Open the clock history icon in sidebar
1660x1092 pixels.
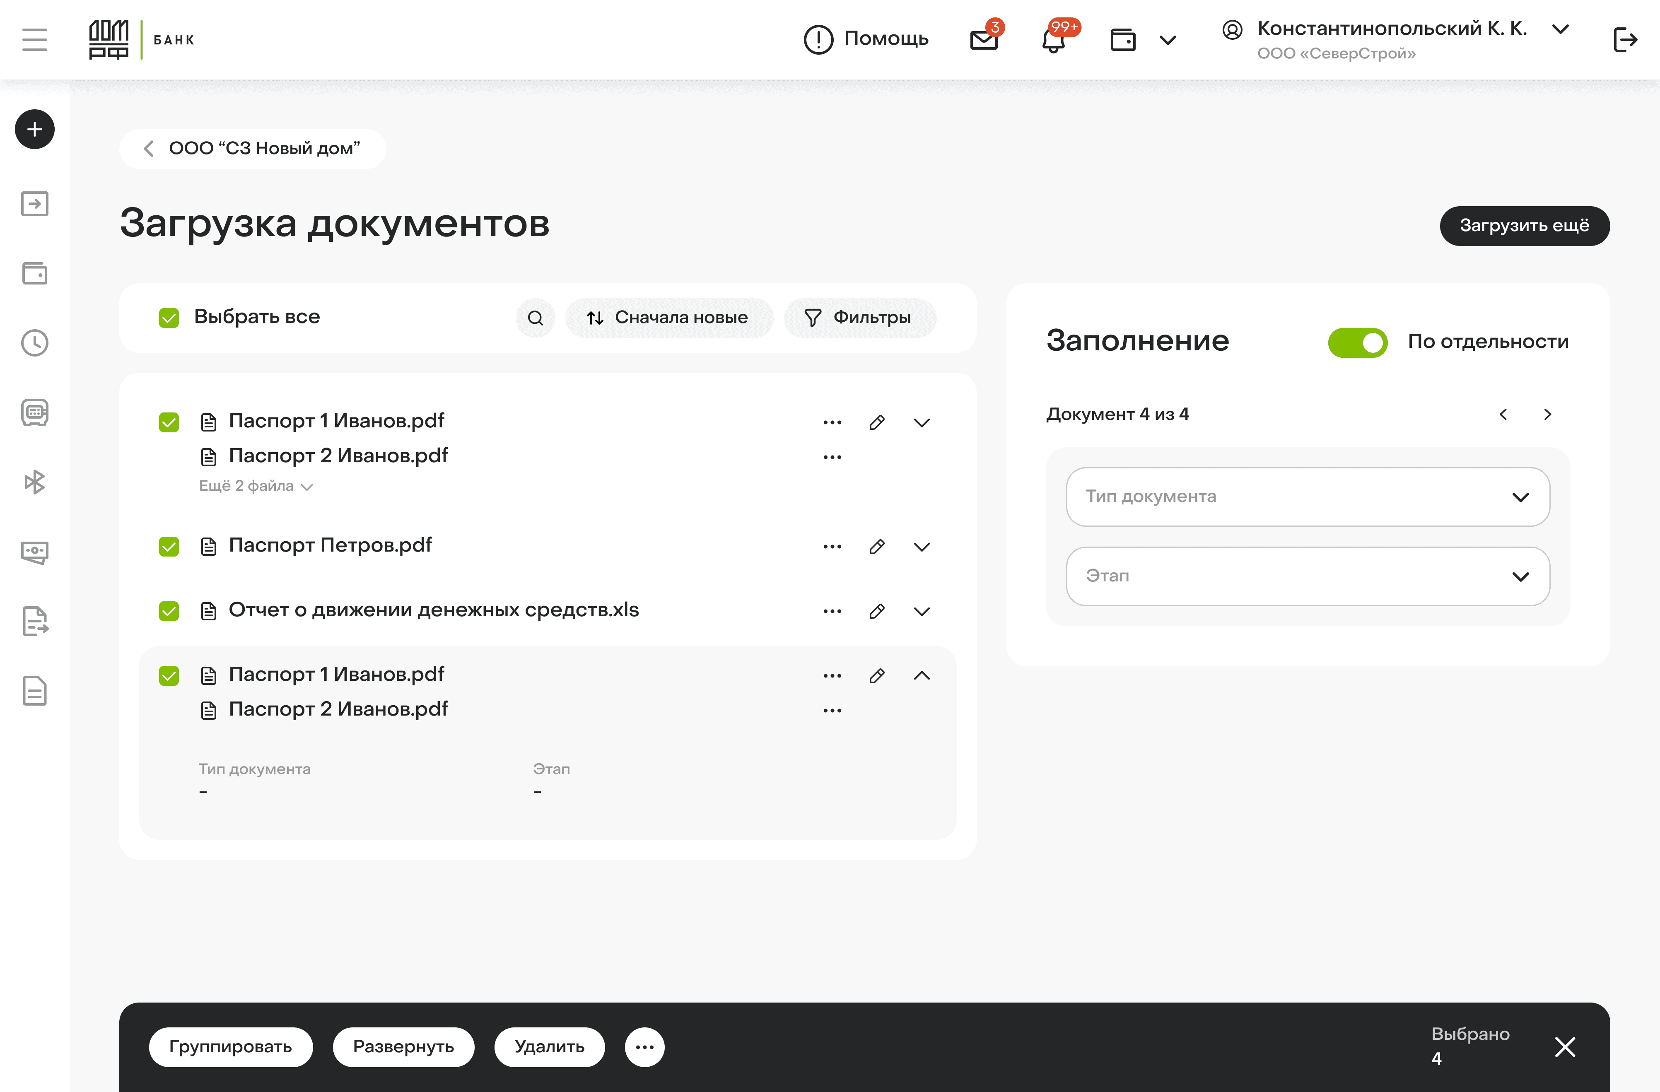coord(35,343)
